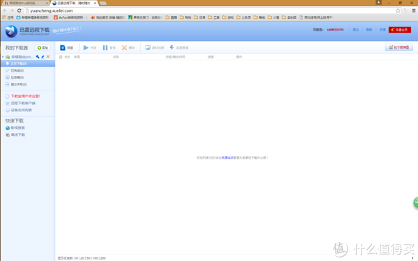Screen dimensions: 418x261
Task: Switch to the first browser tab
Action: coord(24,3)
